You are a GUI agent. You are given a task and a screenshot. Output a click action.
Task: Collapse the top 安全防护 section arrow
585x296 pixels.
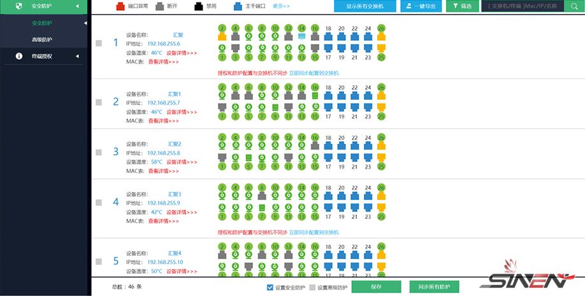point(77,6)
